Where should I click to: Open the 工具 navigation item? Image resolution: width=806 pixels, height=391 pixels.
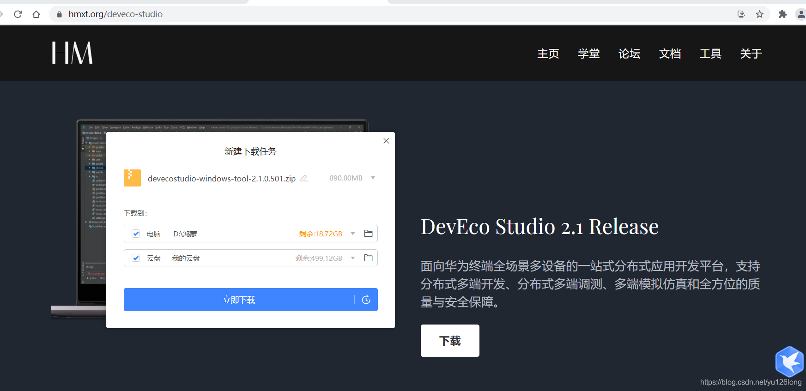(x=710, y=54)
